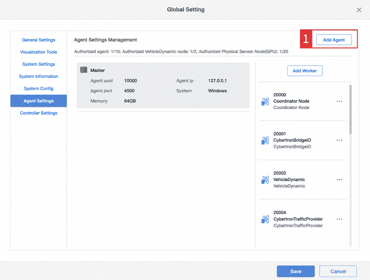
Task: Select System Config in sidebar
Action: tap(38, 89)
